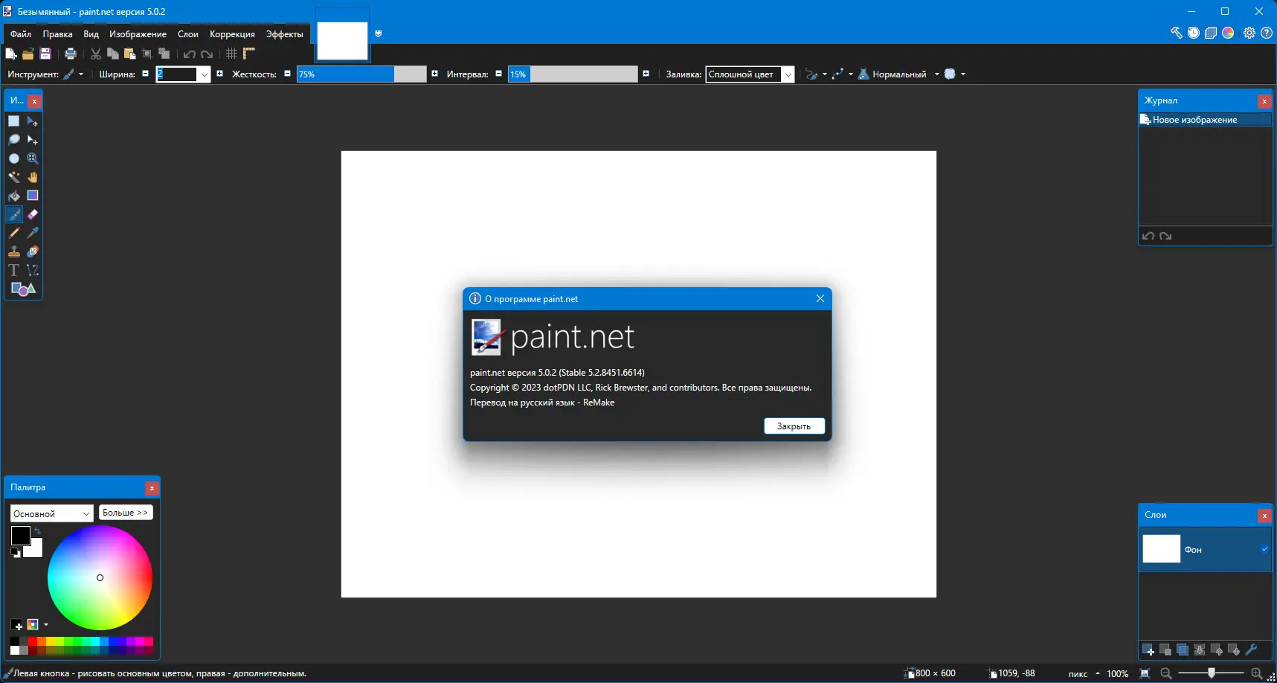Adjust the zoom slider in status bar
The width and height of the screenshot is (1277, 683).
coord(1211,673)
